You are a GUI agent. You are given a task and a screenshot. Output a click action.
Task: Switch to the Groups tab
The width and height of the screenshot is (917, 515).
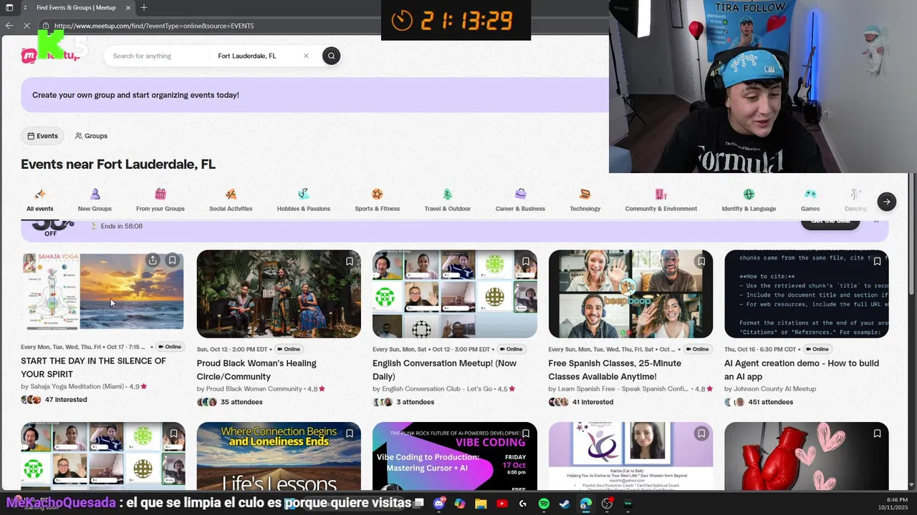coord(91,136)
